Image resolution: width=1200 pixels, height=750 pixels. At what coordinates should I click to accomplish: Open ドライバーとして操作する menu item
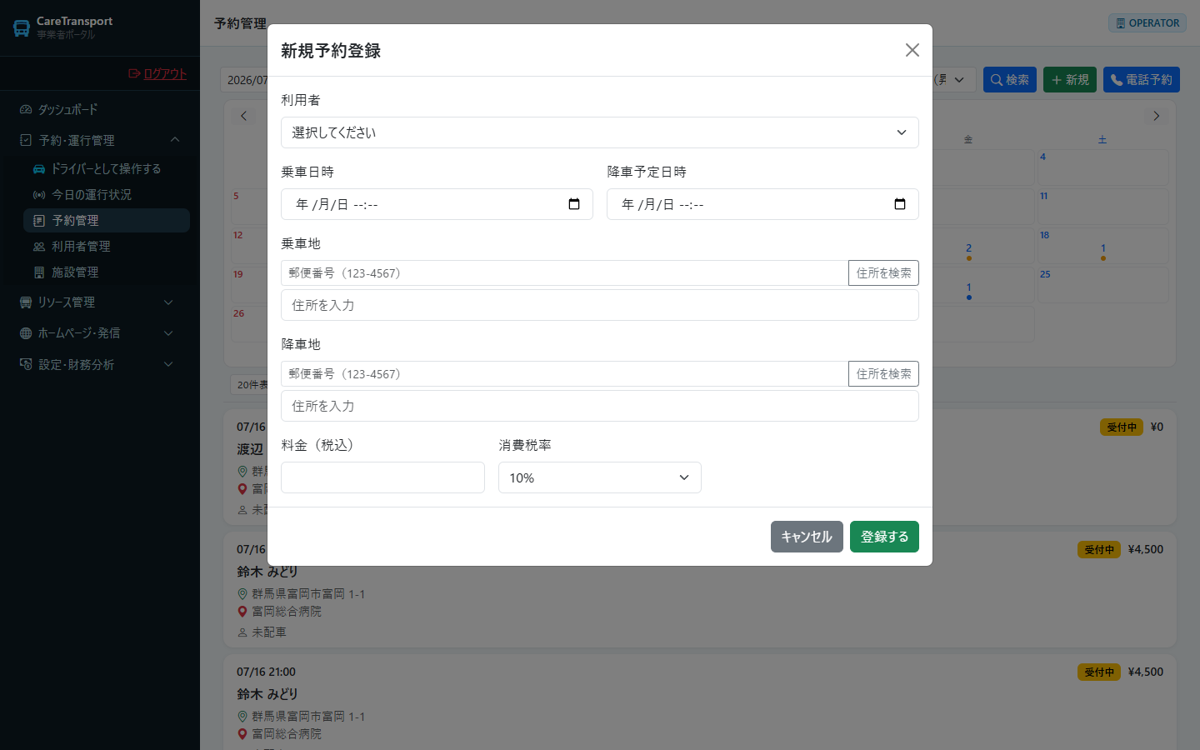[107, 168]
